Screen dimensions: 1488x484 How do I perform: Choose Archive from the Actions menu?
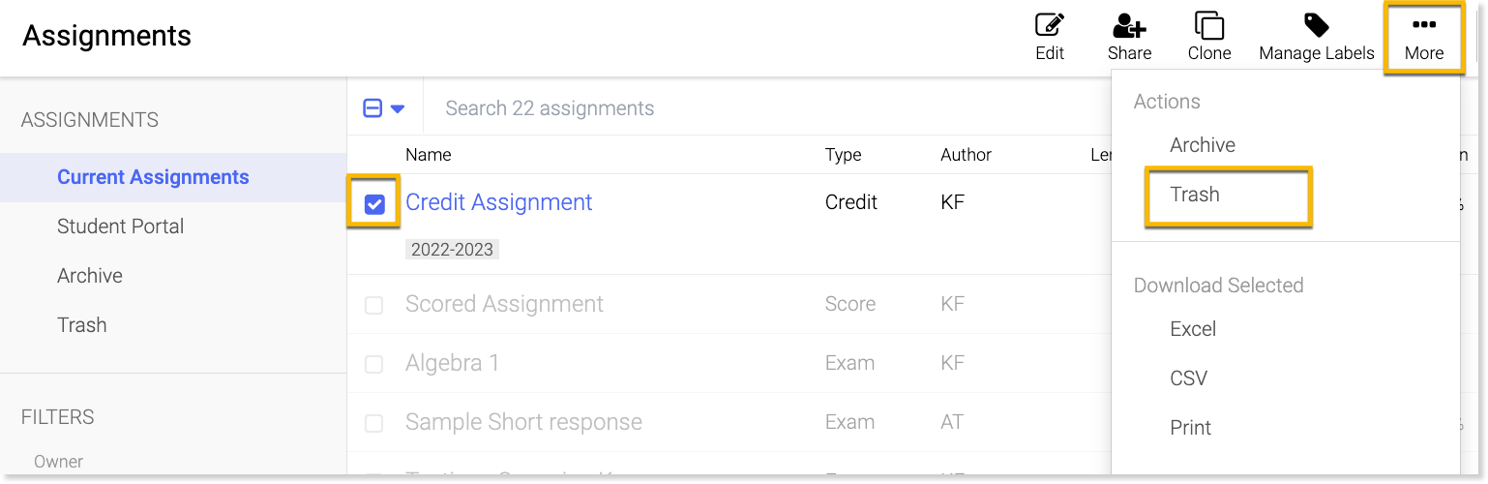click(1203, 145)
